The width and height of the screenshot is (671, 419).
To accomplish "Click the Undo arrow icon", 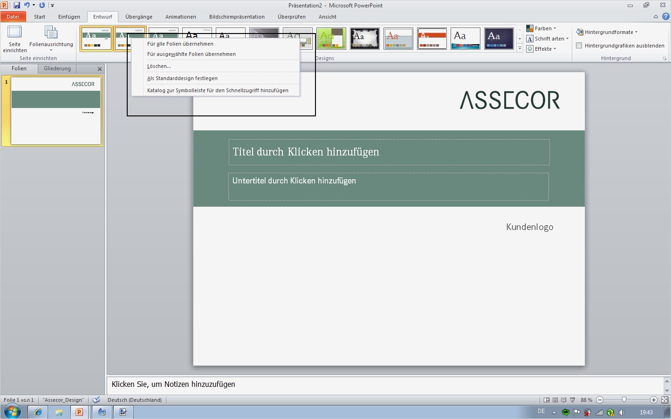I will [x=27, y=5].
